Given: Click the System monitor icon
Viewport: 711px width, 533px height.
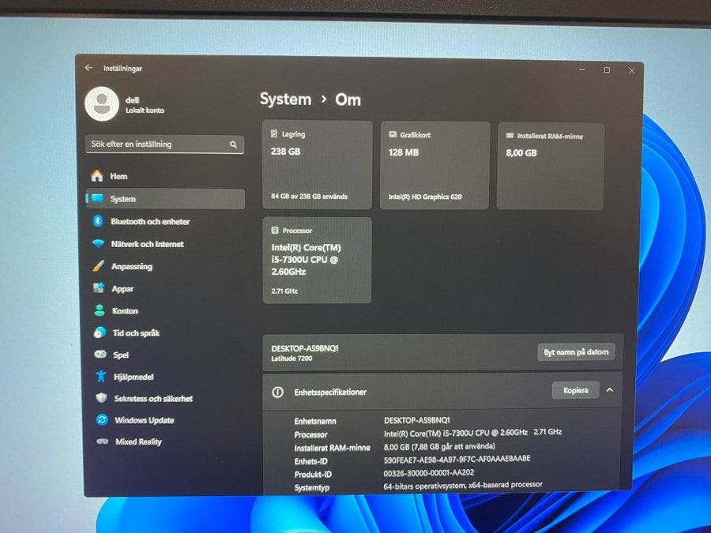Looking at the screenshot, I should click(x=97, y=198).
